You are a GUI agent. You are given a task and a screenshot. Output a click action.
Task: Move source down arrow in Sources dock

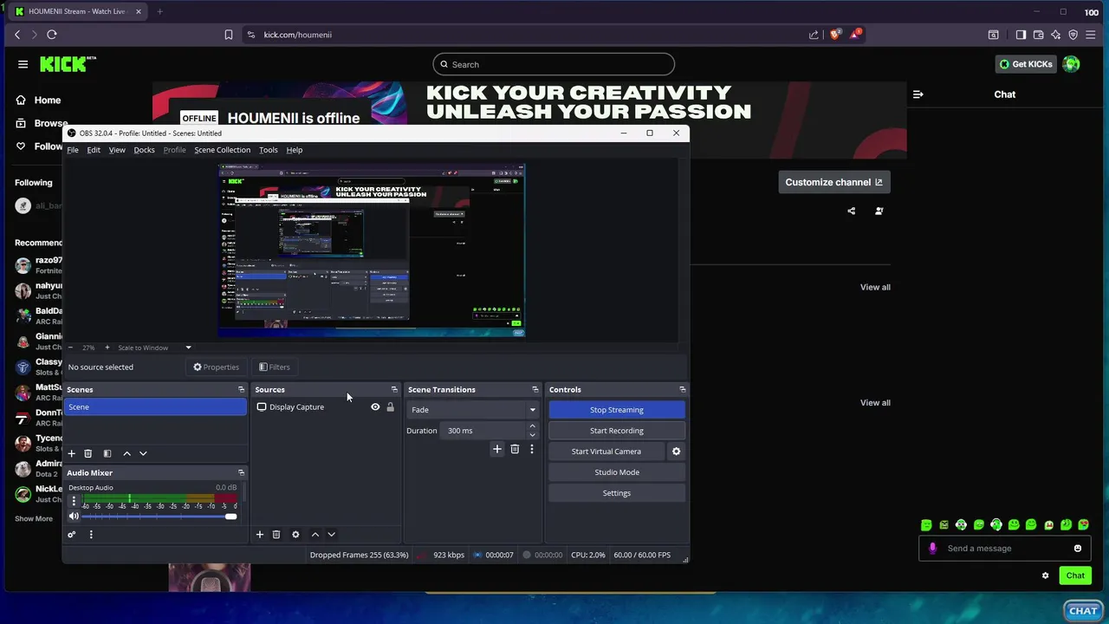pyautogui.click(x=331, y=535)
